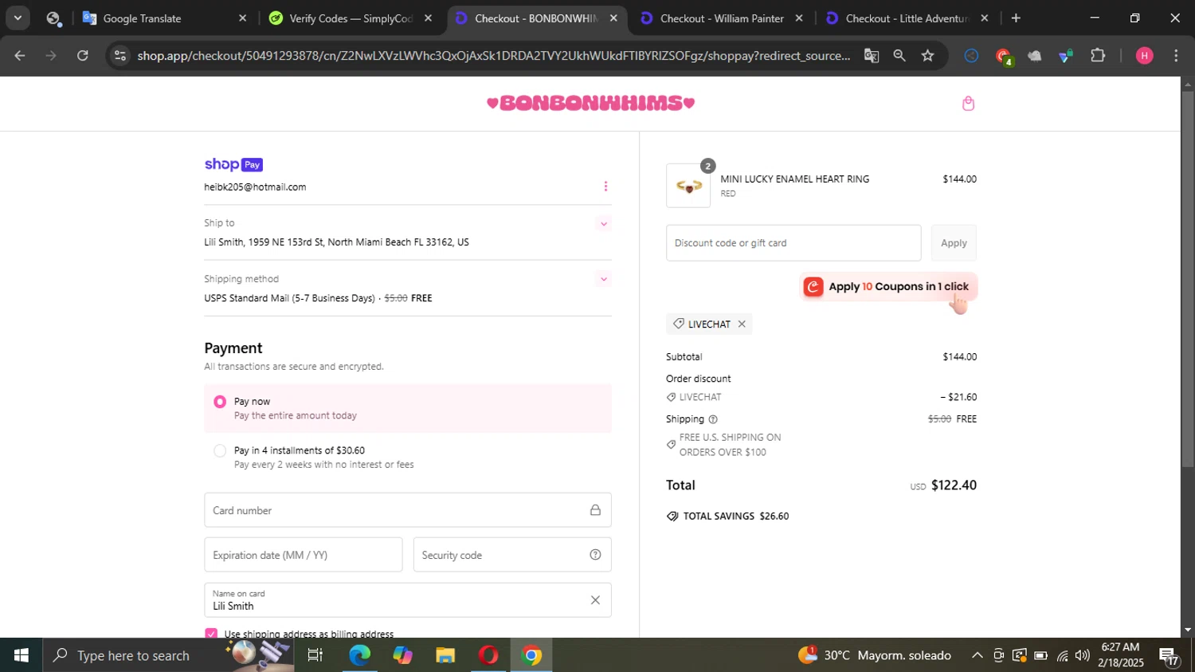Click the heart ring product thumbnail
This screenshot has height=672, width=1195.
click(688, 186)
